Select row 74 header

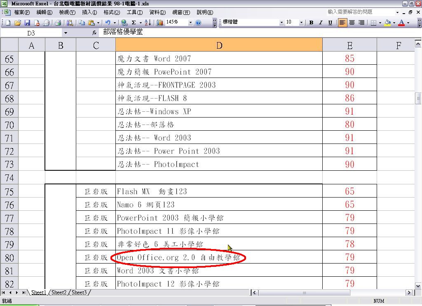point(9,178)
